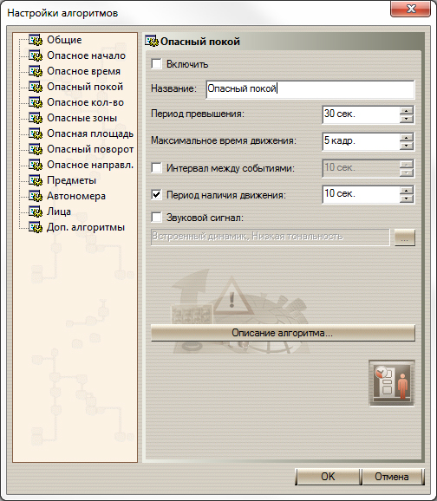437x501 pixels.
Task: Click the Автономера settings icon
Action: 36,196
